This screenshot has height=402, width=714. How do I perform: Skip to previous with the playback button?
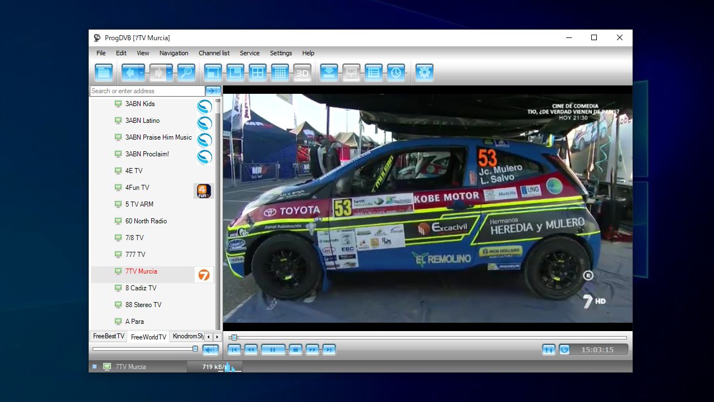pyautogui.click(x=234, y=350)
